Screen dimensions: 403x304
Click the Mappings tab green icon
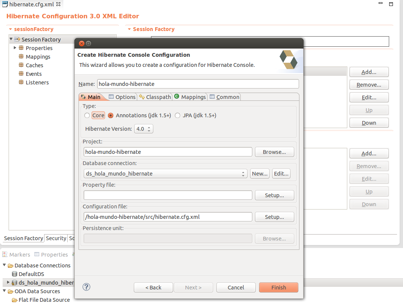point(176,96)
